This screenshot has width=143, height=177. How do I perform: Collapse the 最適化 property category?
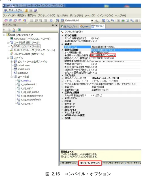(x=62, y=44)
